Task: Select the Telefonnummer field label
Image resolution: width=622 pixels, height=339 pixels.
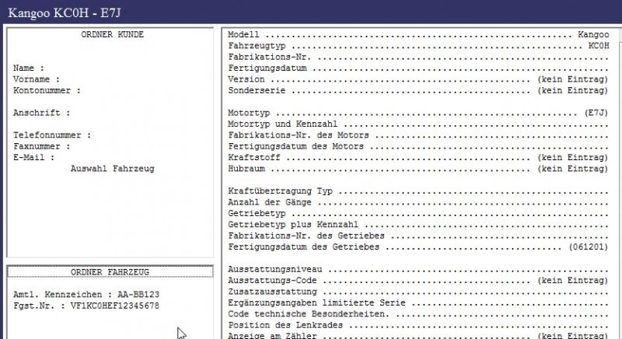Action: [x=52, y=135]
